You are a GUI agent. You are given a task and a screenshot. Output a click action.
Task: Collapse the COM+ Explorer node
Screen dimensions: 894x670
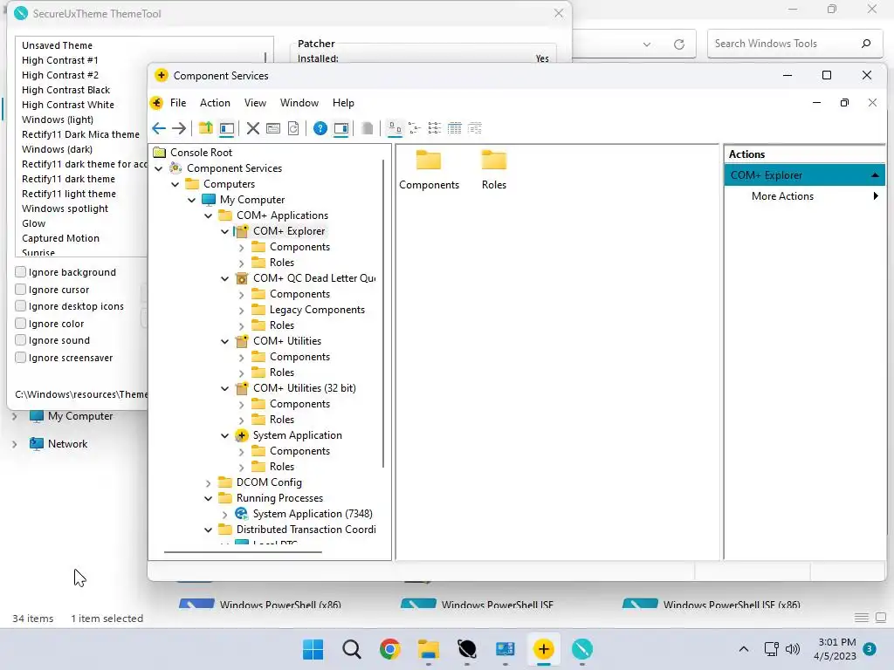point(225,231)
